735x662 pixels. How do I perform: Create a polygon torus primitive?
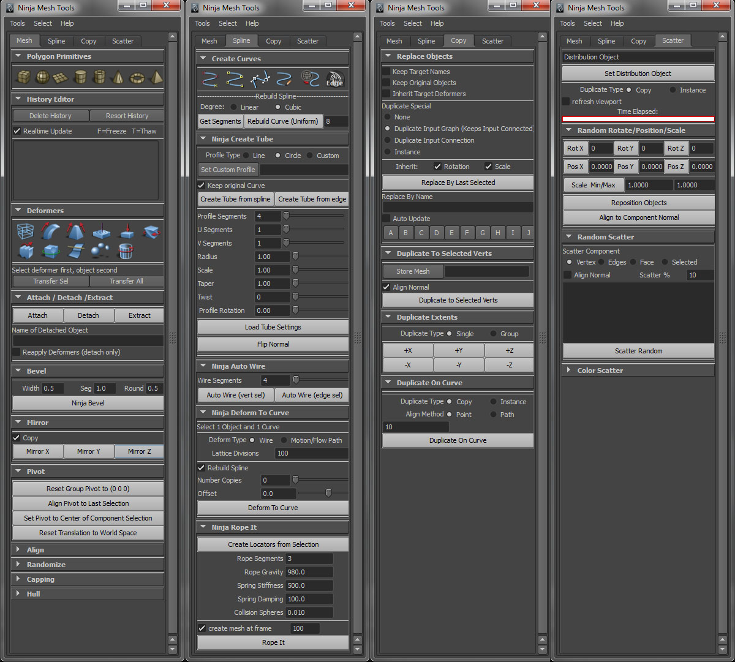point(137,77)
